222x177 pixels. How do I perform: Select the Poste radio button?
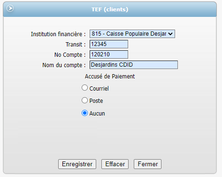point(84,100)
